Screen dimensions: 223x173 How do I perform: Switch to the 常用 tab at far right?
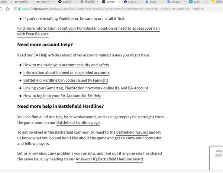point(217,2)
